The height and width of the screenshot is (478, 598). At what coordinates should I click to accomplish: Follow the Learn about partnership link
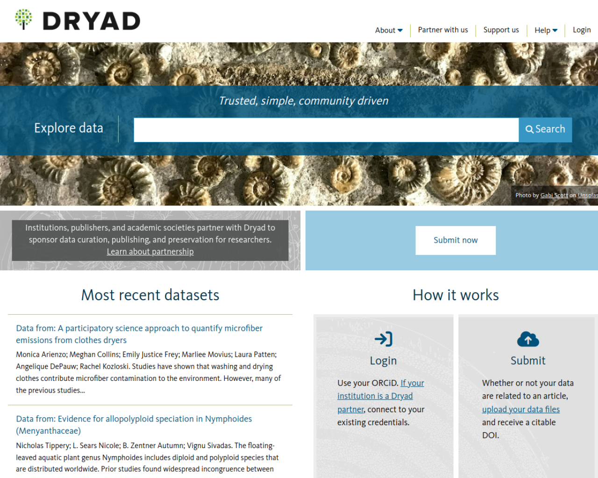[150, 252]
